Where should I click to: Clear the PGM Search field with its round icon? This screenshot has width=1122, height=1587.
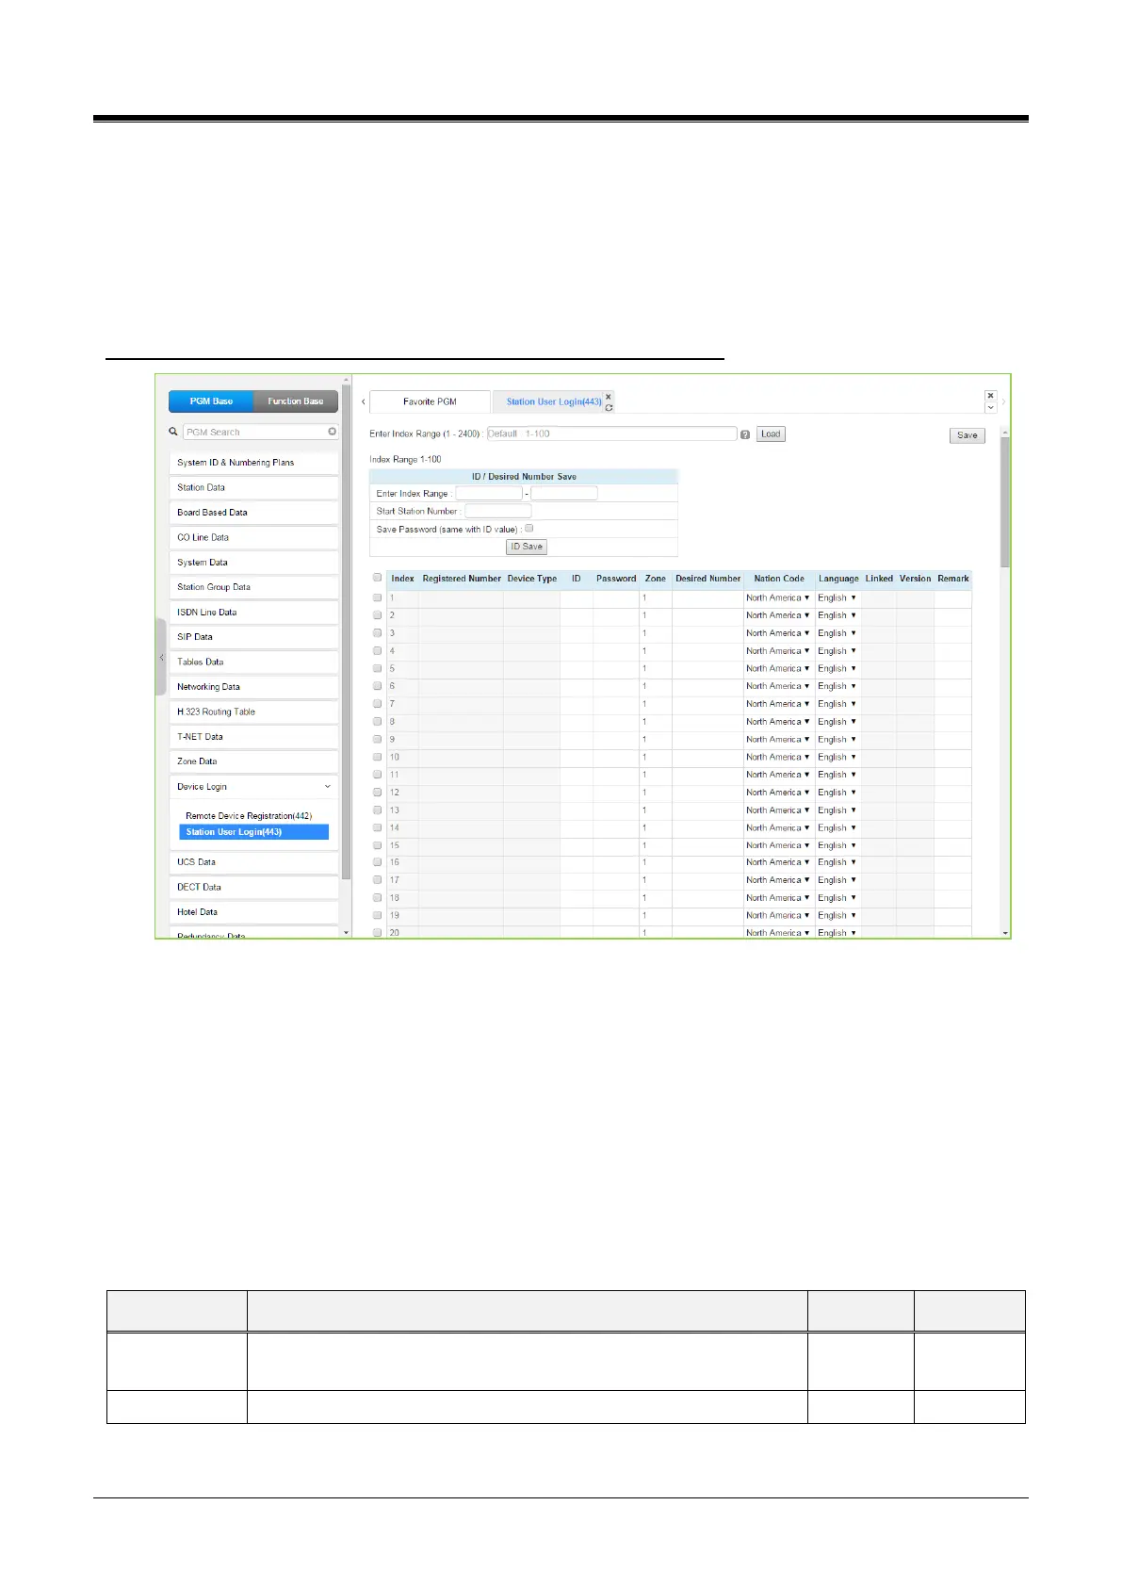(332, 432)
